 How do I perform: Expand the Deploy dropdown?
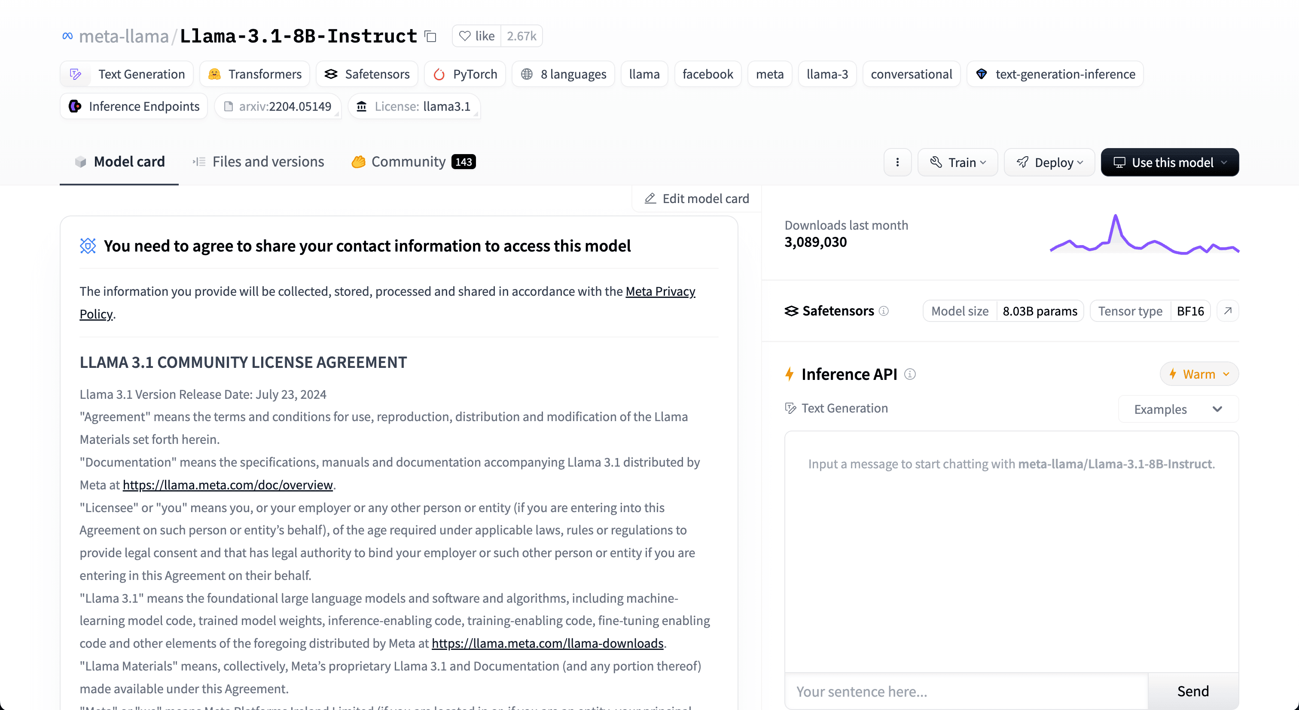tap(1049, 162)
